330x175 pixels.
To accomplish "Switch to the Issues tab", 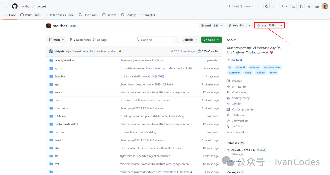I will [30, 15].
